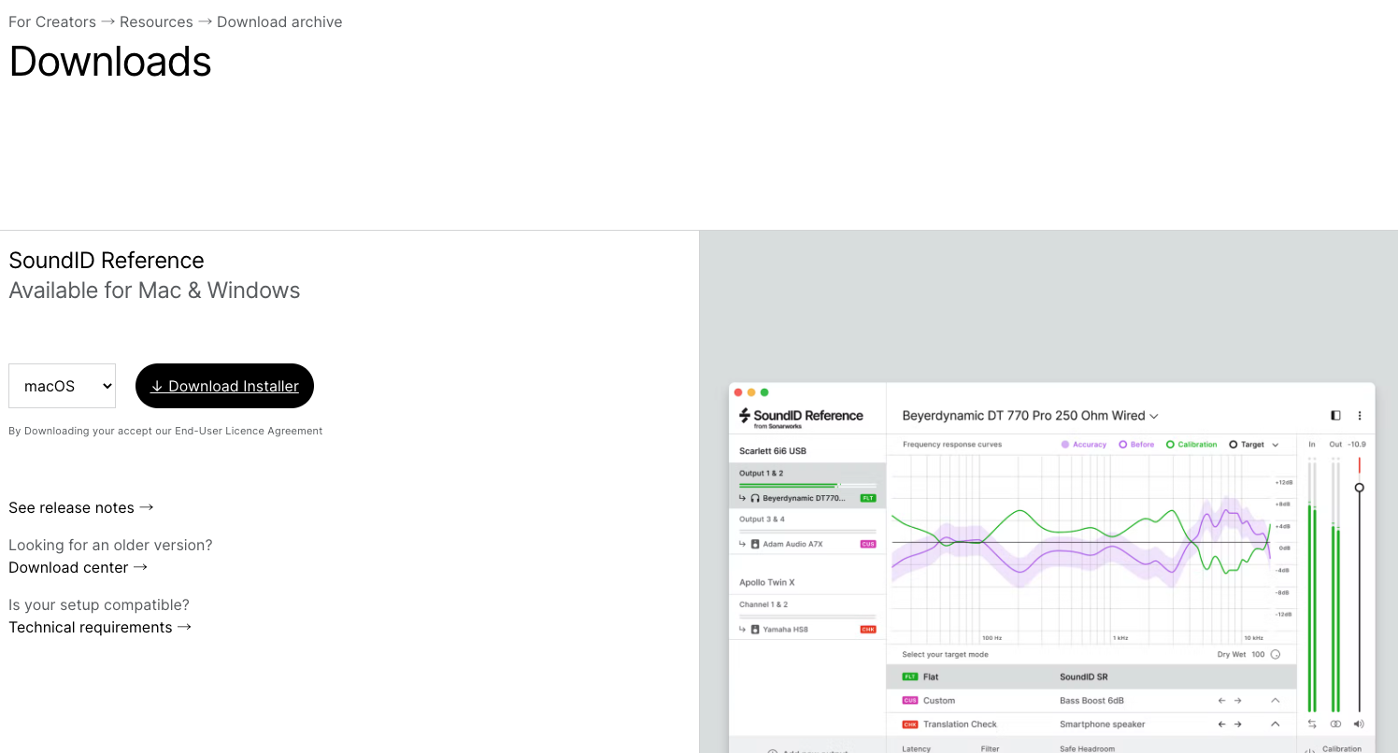
Task: Open the Download center link
Action: coord(78,567)
